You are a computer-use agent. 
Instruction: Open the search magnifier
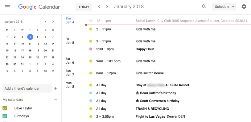(204, 7)
